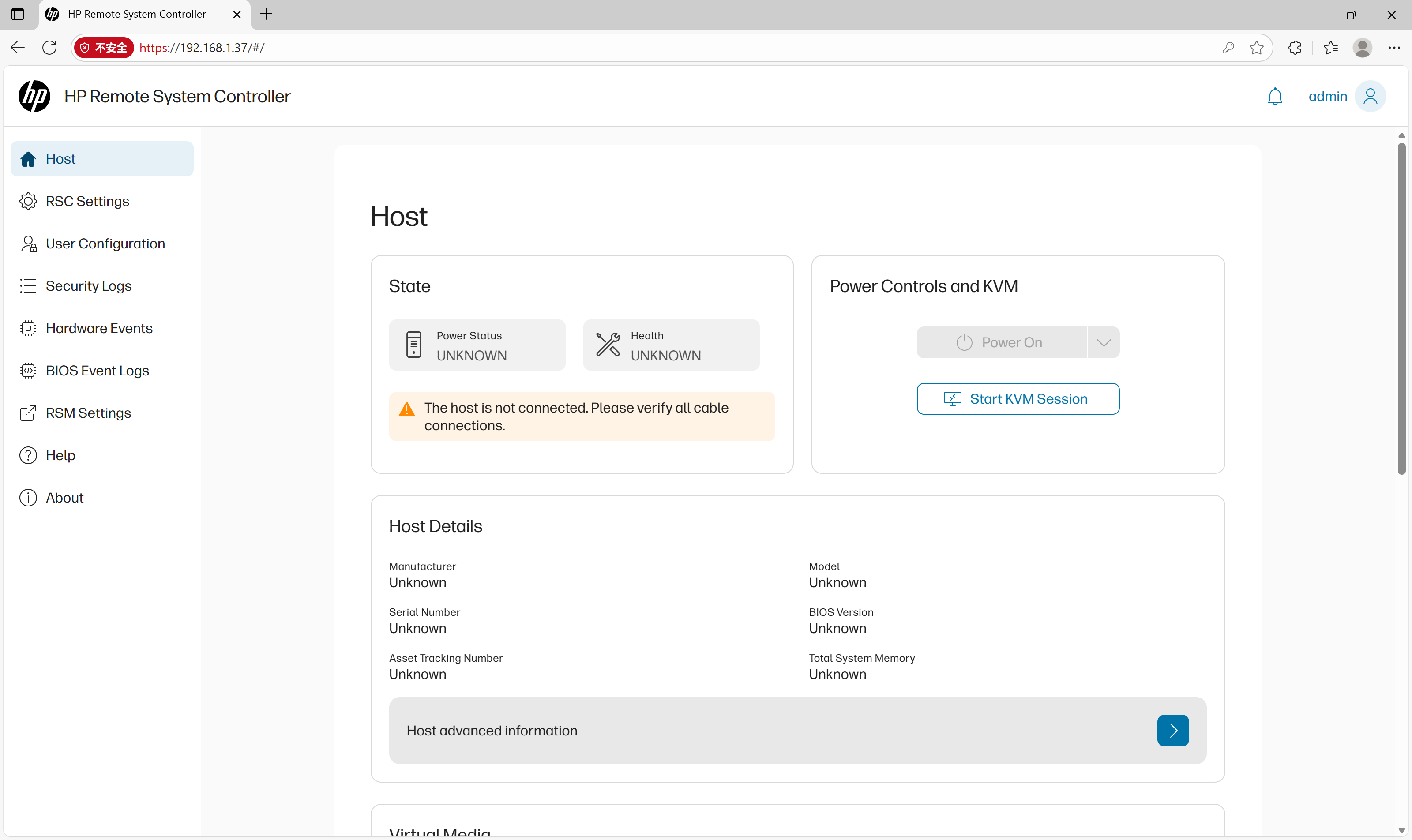
Task: Click the browser refresh icon
Action: 50,48
